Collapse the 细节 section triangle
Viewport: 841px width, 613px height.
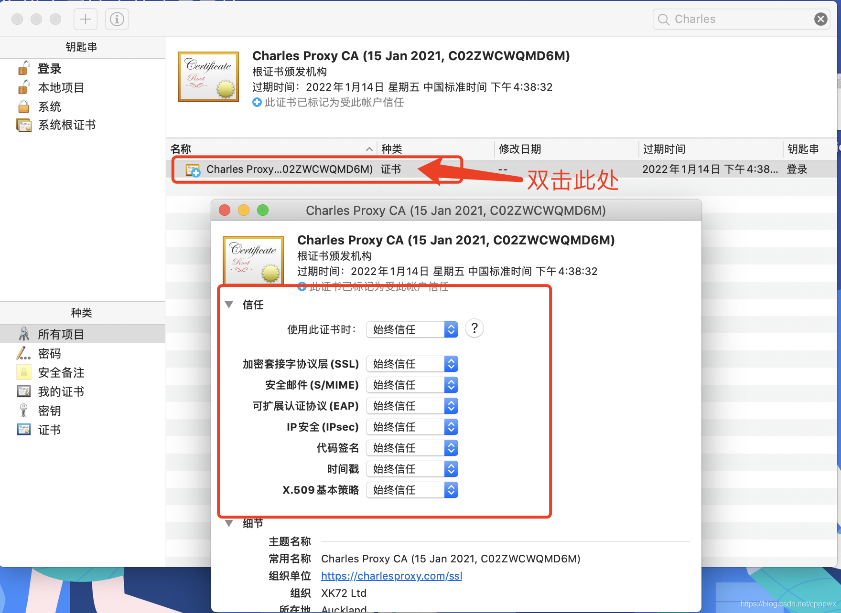229,523
